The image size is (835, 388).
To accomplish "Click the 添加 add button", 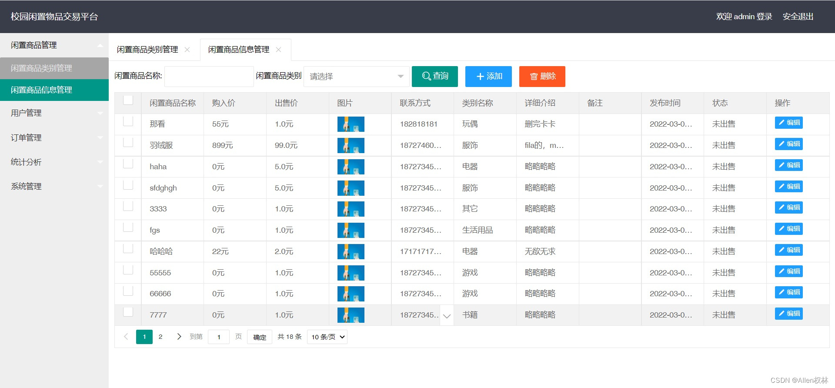I will tap(488, 77).
